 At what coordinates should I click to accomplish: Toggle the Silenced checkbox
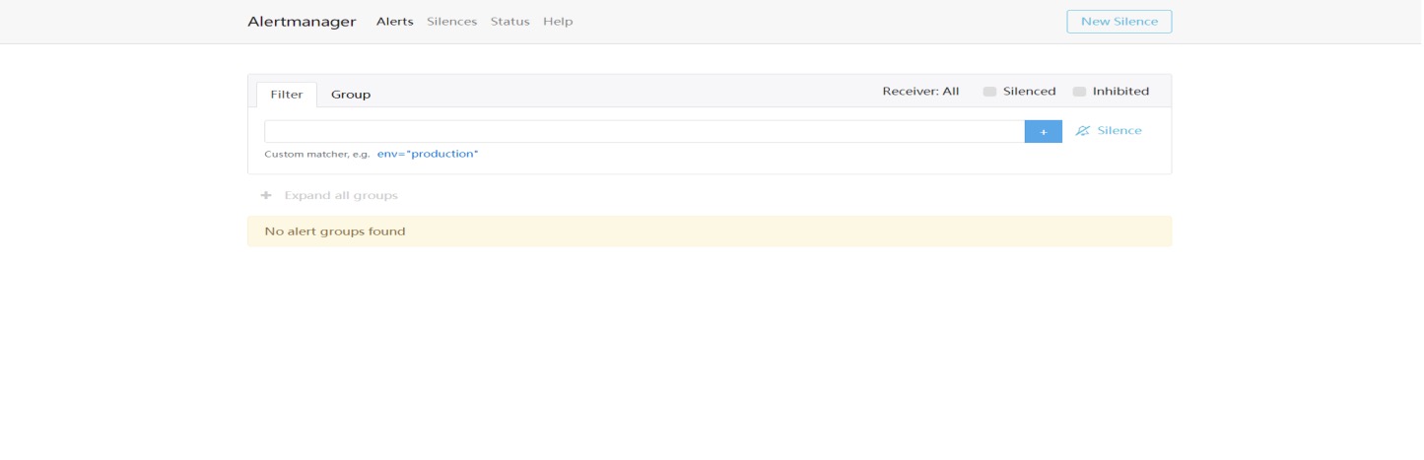point(989,92)
